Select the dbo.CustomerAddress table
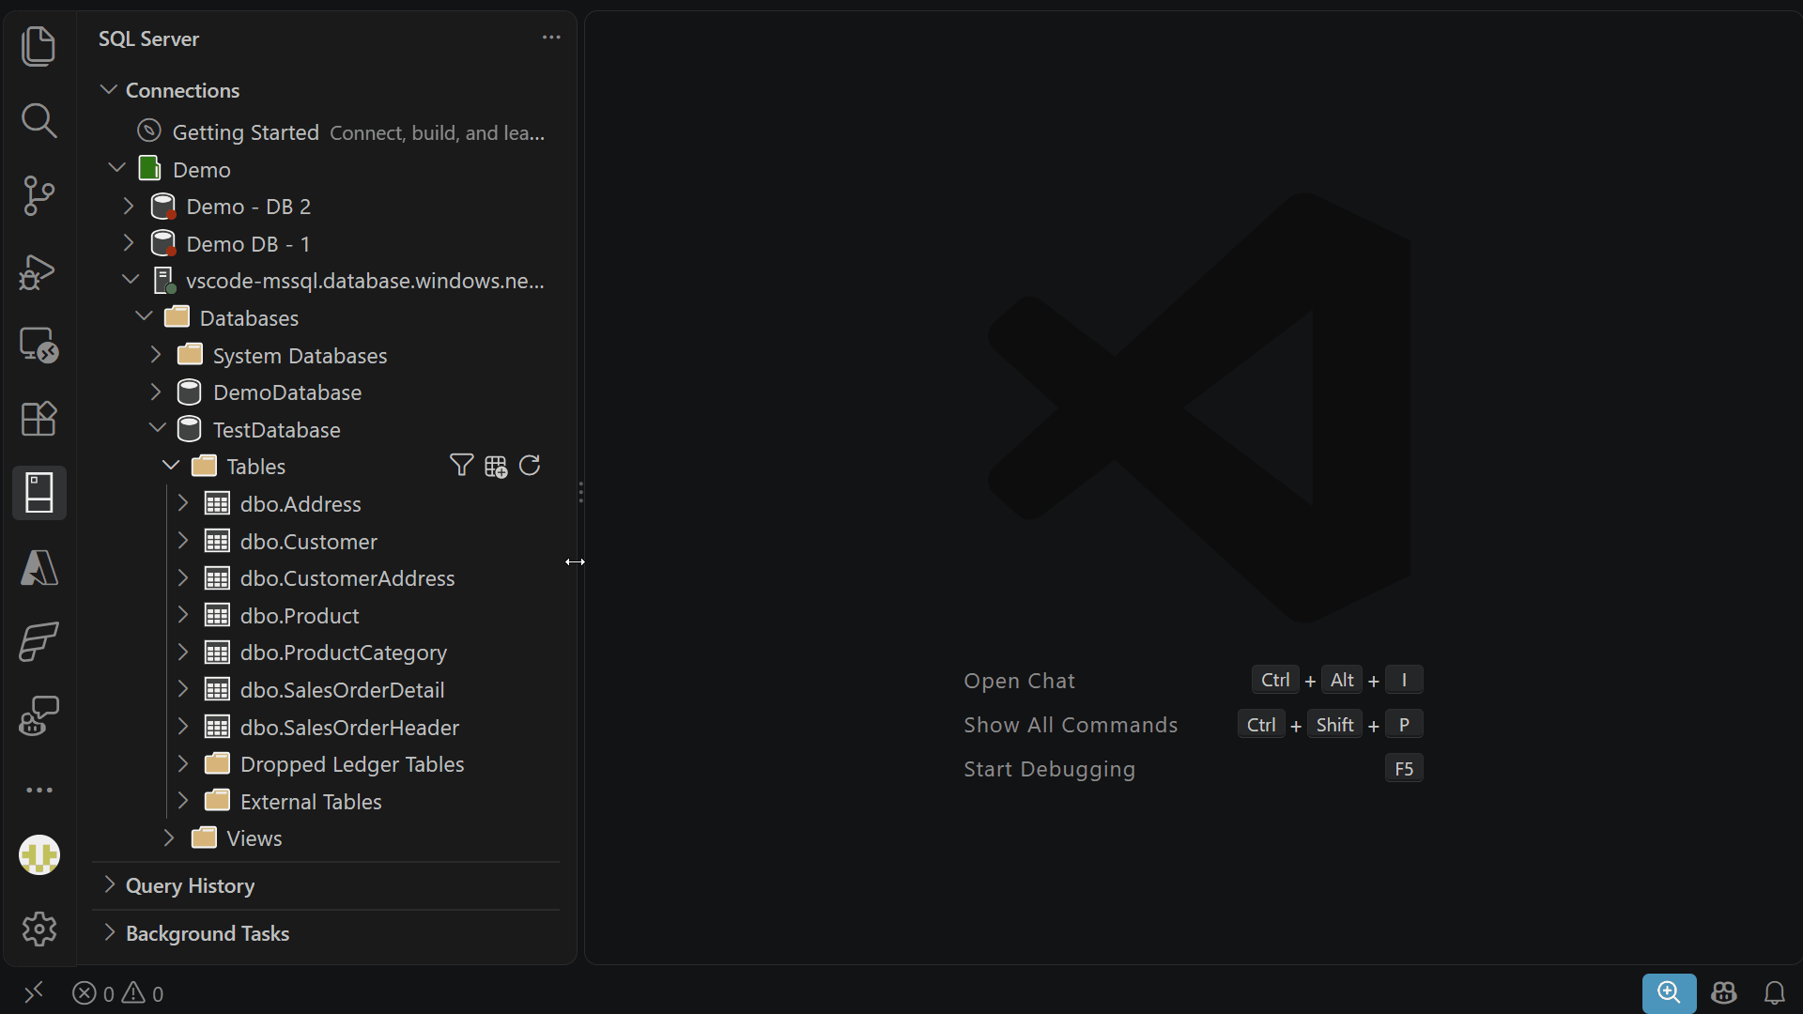This screenshot has width=1803, height=1014. pyautogui.click(x=327, y=578)
